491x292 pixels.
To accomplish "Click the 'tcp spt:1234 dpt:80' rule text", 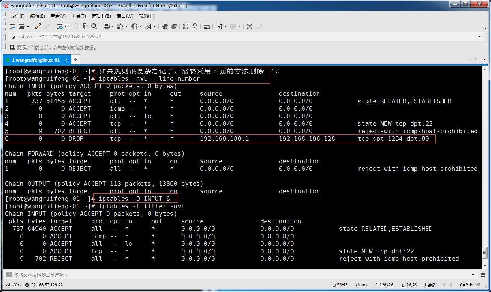I will 393,138.
